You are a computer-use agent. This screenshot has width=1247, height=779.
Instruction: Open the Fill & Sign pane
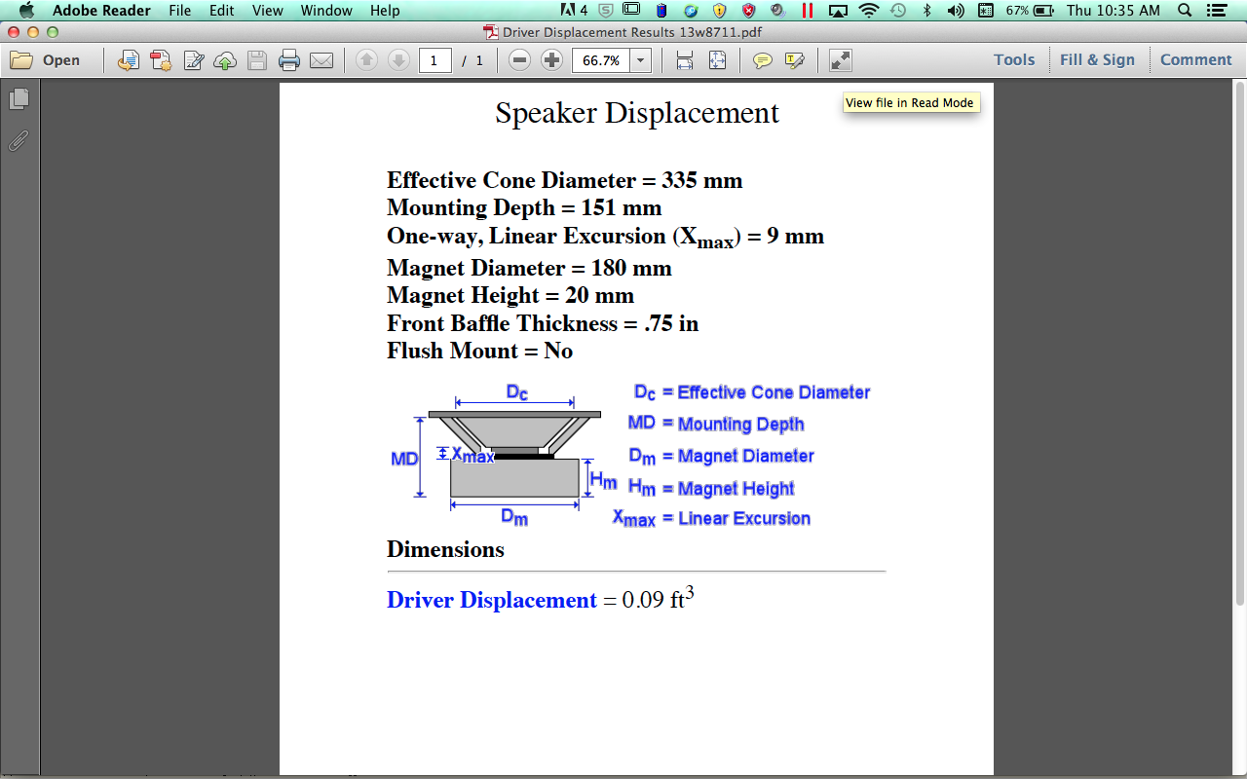click(x=1097, y=60)
